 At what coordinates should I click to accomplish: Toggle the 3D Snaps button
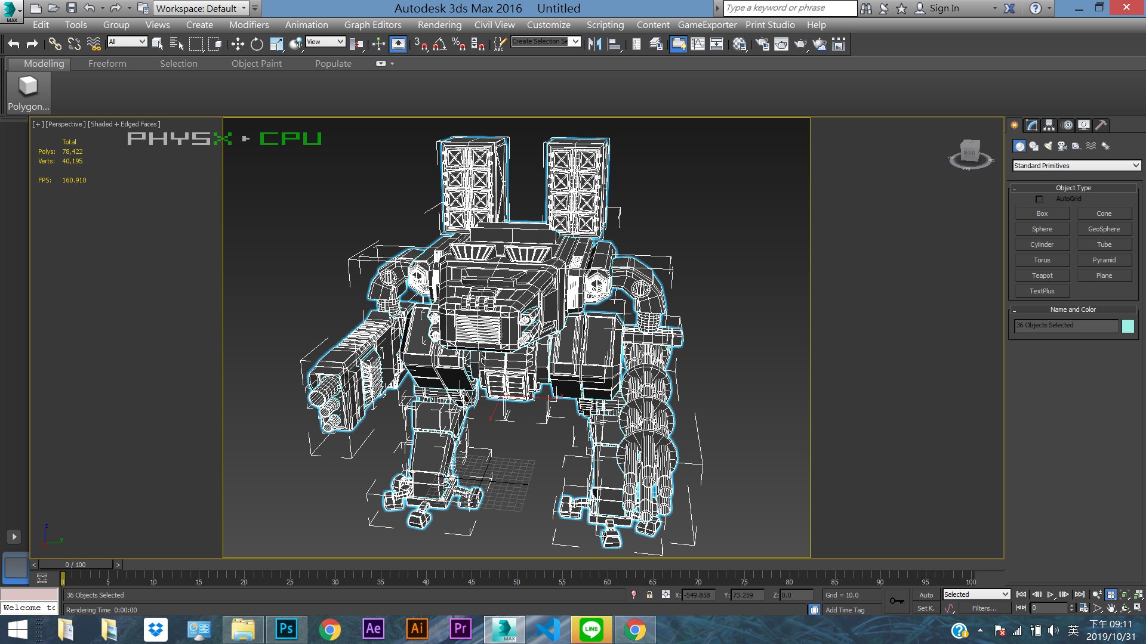420,44
